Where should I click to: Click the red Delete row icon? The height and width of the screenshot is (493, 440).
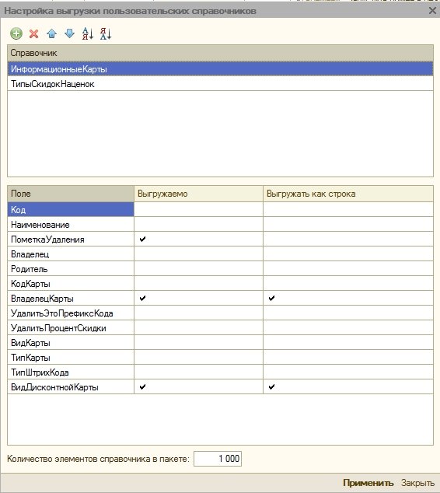[x=34, y=33]
